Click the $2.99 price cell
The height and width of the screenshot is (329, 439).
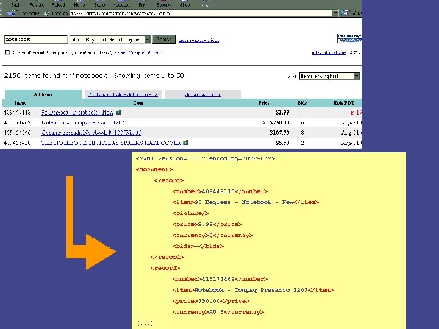tap(282, 113)
